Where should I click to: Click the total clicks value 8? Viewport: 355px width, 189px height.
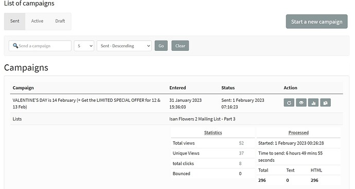point(240,163)
